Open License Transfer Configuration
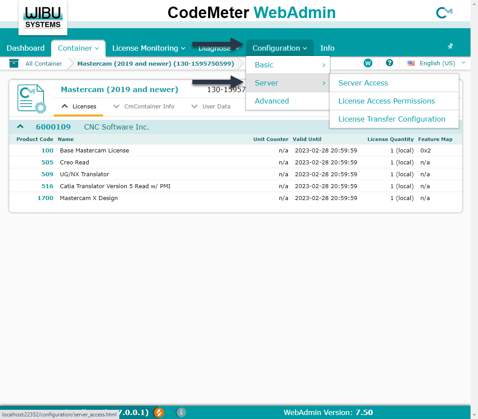Viewport: 478px width, 419px height. point(394,119)
